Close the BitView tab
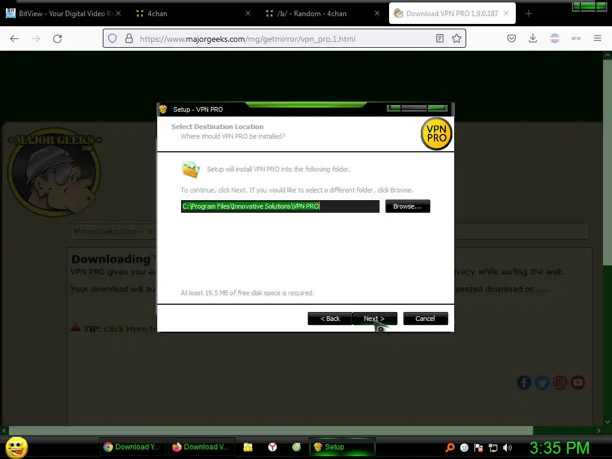This screenshot has height=459, width=612. (x=118, y=13)
